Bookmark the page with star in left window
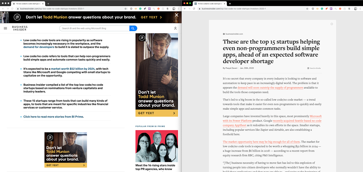363x172 pixels. pyautogui.click(x=125, y=9)
